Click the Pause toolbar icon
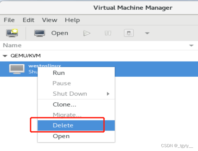 108,33
